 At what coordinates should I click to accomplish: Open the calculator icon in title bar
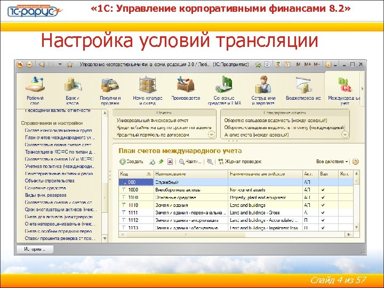[x=278, y=65]
